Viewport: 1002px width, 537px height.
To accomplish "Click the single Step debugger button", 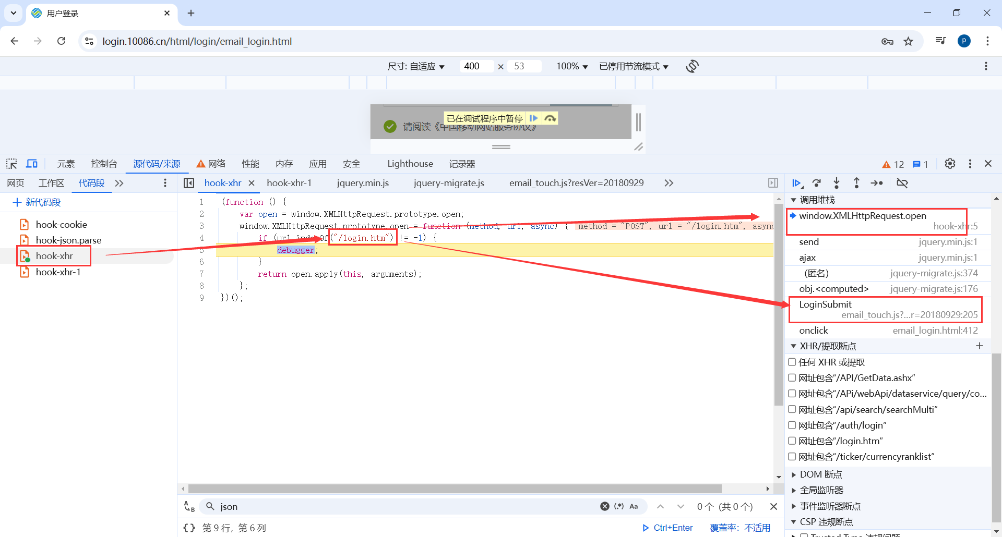I will click(877, 183).
